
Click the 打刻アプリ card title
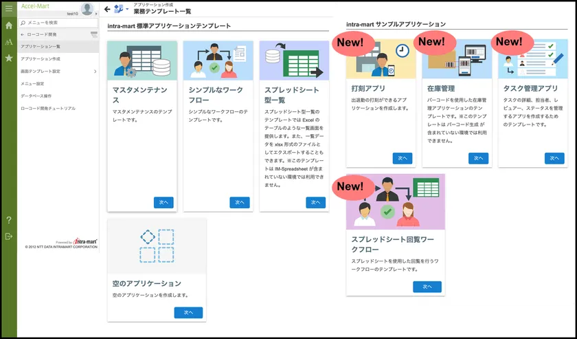point(368,89)
